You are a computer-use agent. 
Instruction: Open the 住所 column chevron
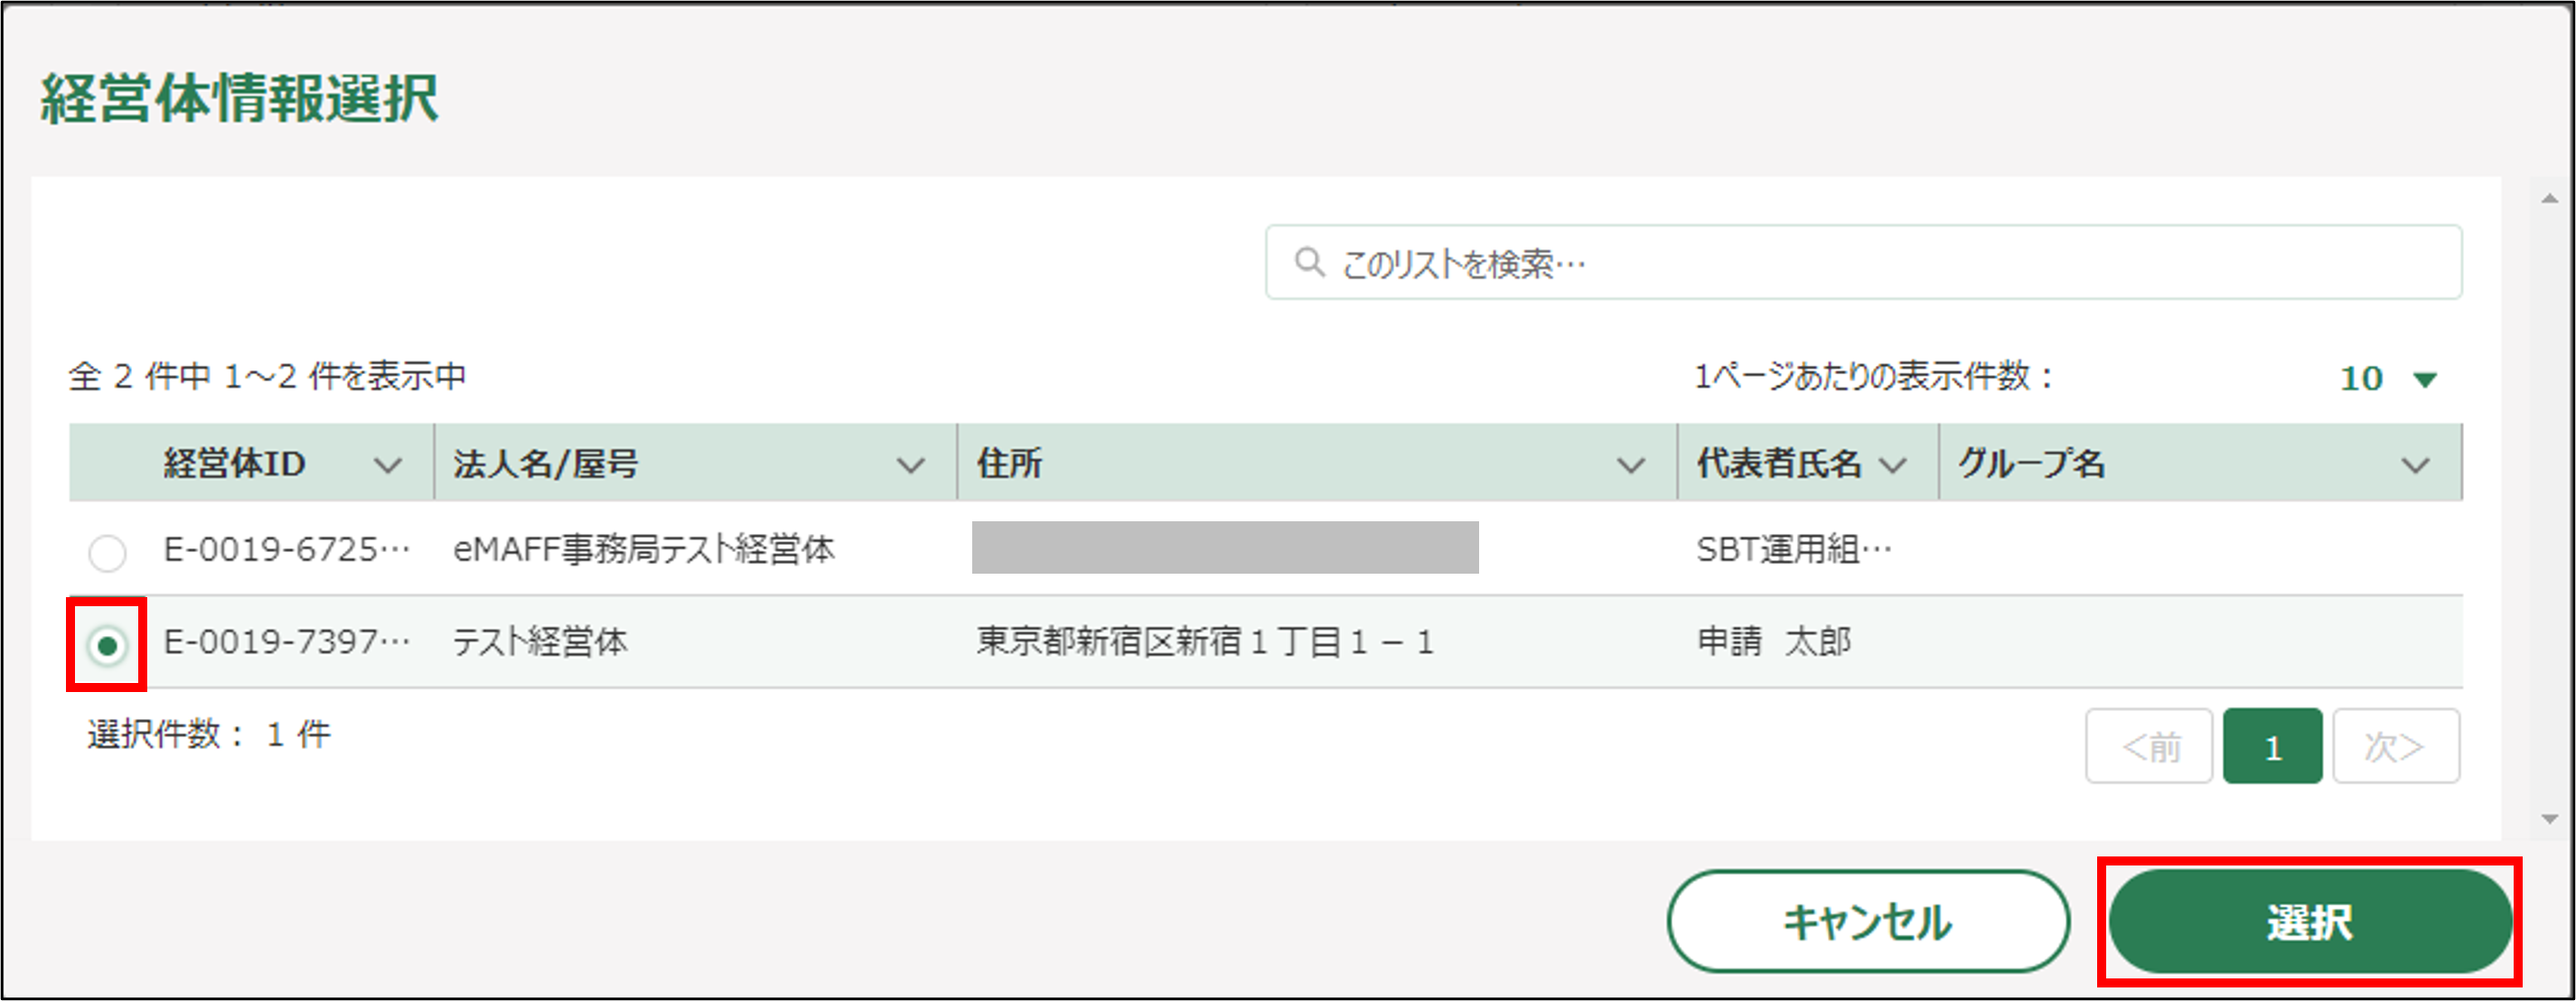pos(1631,465)
